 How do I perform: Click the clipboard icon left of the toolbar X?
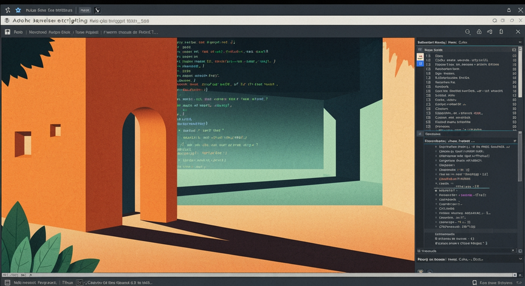point(501,32)
